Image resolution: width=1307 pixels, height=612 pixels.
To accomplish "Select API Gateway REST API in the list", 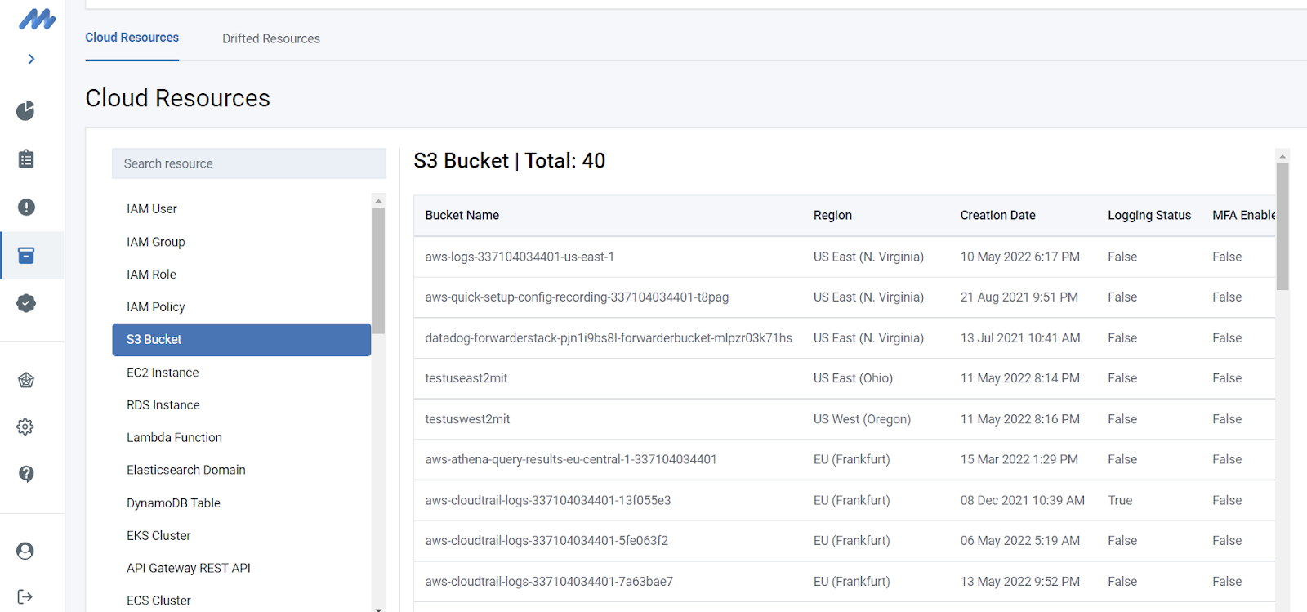I will point(189,568).
